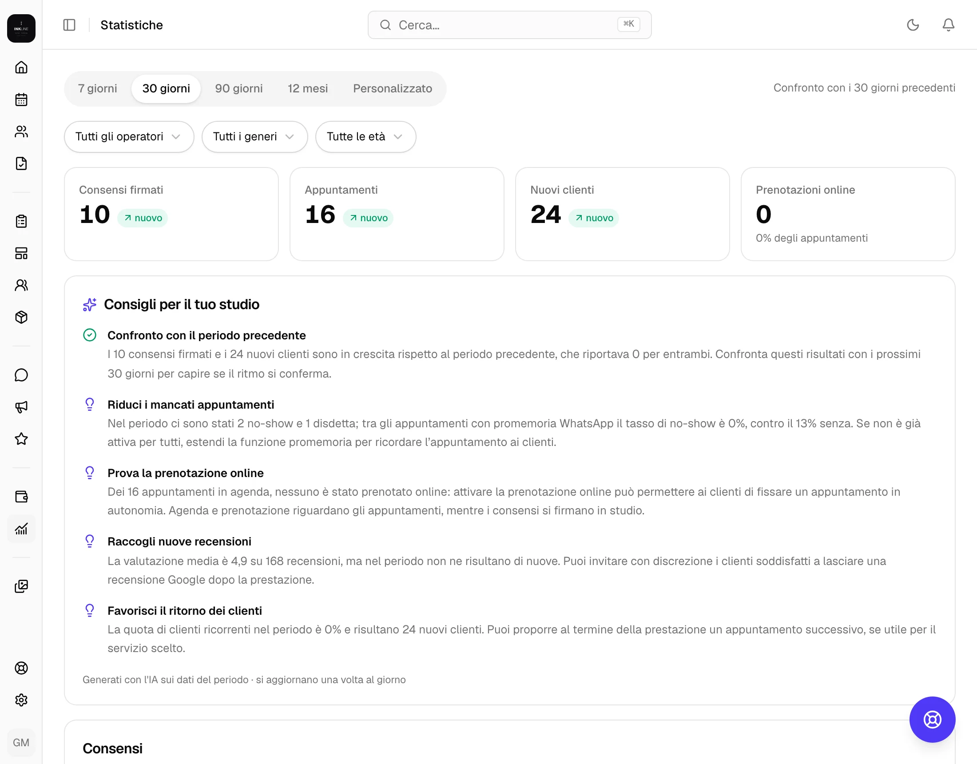Click the Nuovi clienti stat card
This screenshot has width=977, height=764.
coord(622,214)
